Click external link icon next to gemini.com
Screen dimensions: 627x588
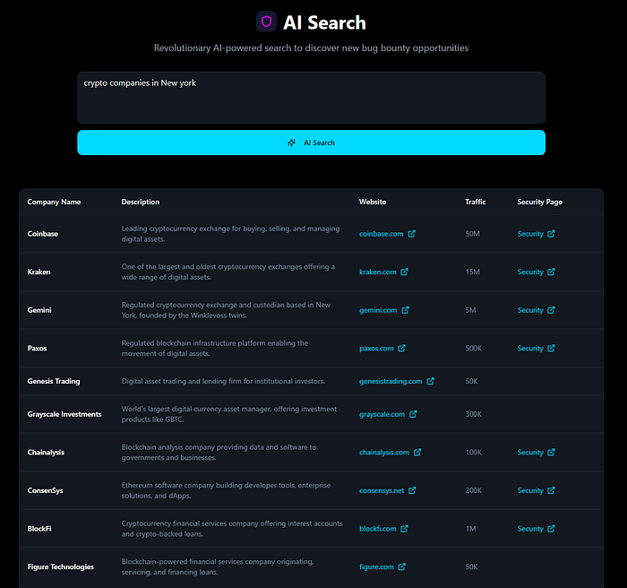click(405, 310)
